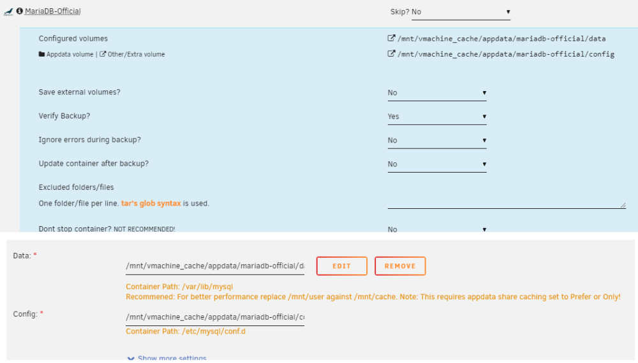The width and height of the screenshot is (638, 363).
Task: Click the external-volume icon beside the /config path
Action: tap(392, 53)
